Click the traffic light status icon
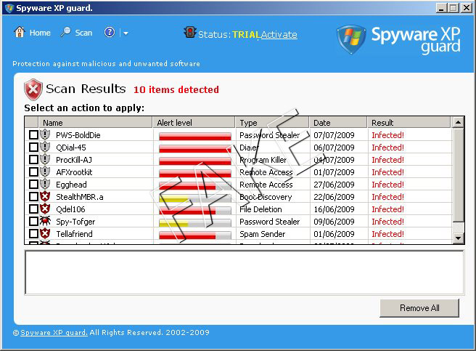Screen dimensions: 476x351 click(x=190, y=32)
